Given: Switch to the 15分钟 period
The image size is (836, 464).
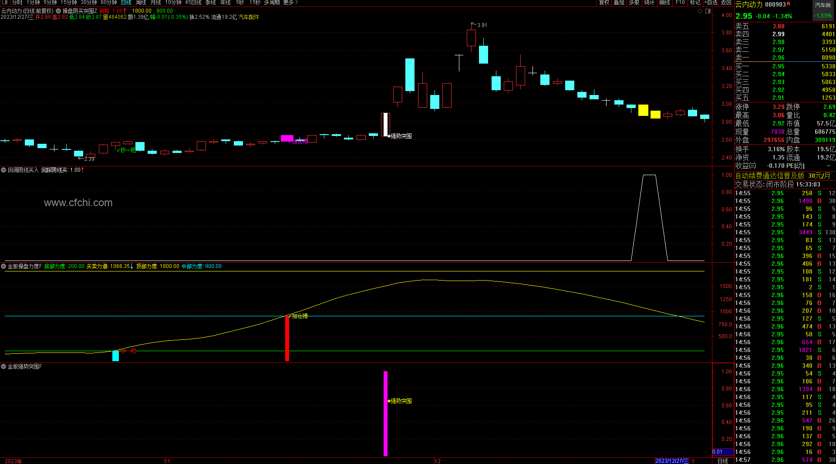Looking at the screenshot, I should tap(68, 3).
